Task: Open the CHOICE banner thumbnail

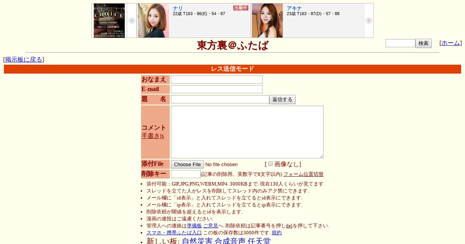Action: 109,21
